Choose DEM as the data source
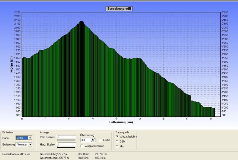 pos(117,142)
